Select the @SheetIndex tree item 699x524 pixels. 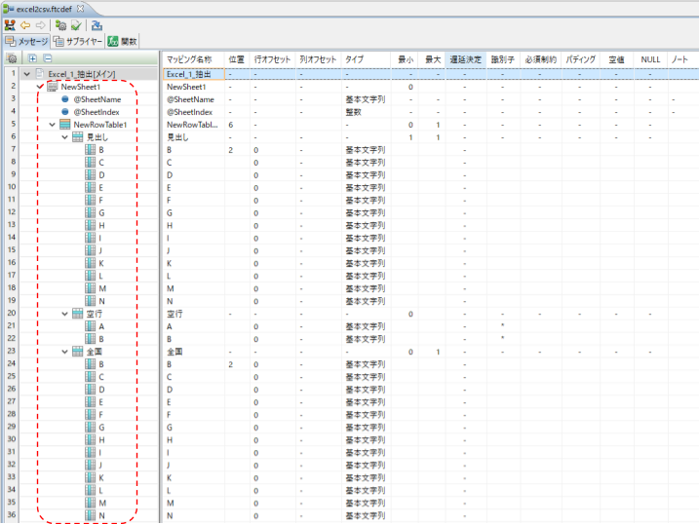(94, 112)
